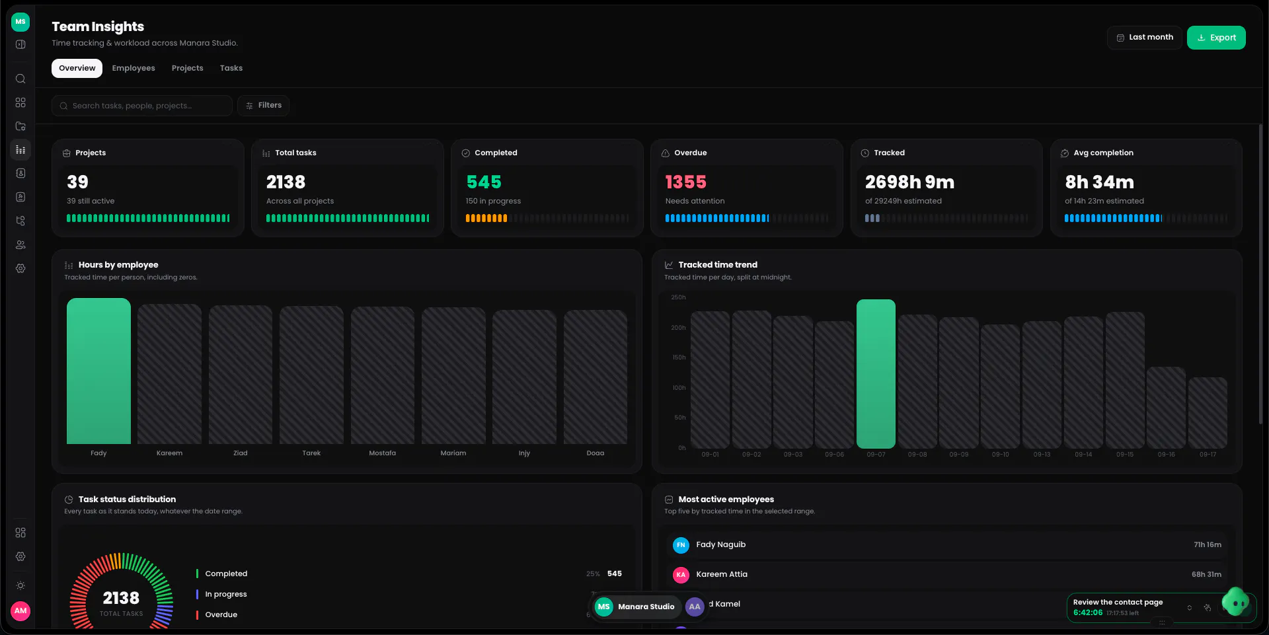Open the Filters panel
Viewport: 1269px width, 635px height.
[263, 106]
